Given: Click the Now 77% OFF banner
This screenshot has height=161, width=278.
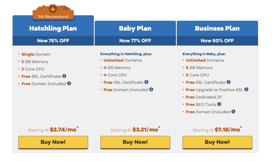Looking at the screenshot, I should [135, 41].
